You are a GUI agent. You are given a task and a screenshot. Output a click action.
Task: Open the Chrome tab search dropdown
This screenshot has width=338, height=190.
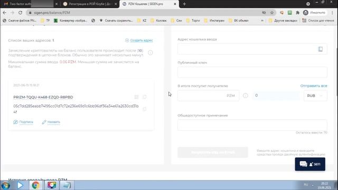tap(308, 4)
